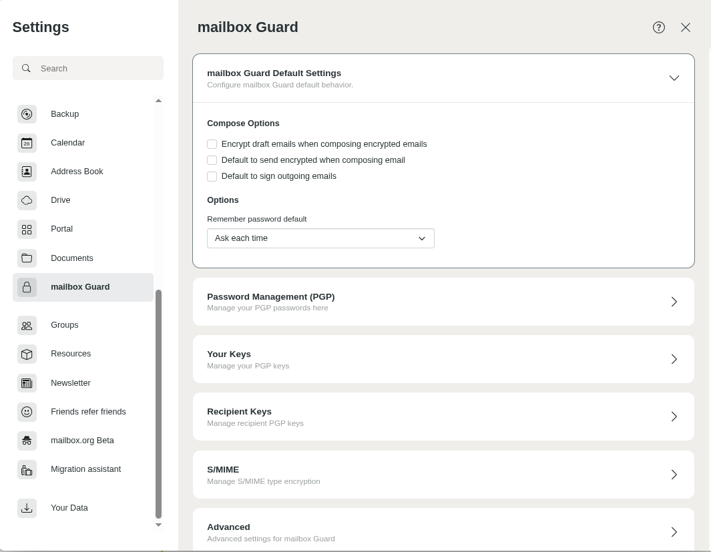Open the Remember password default dropdown
Viewport: 711px width, 552px height.
pos(320,238)
